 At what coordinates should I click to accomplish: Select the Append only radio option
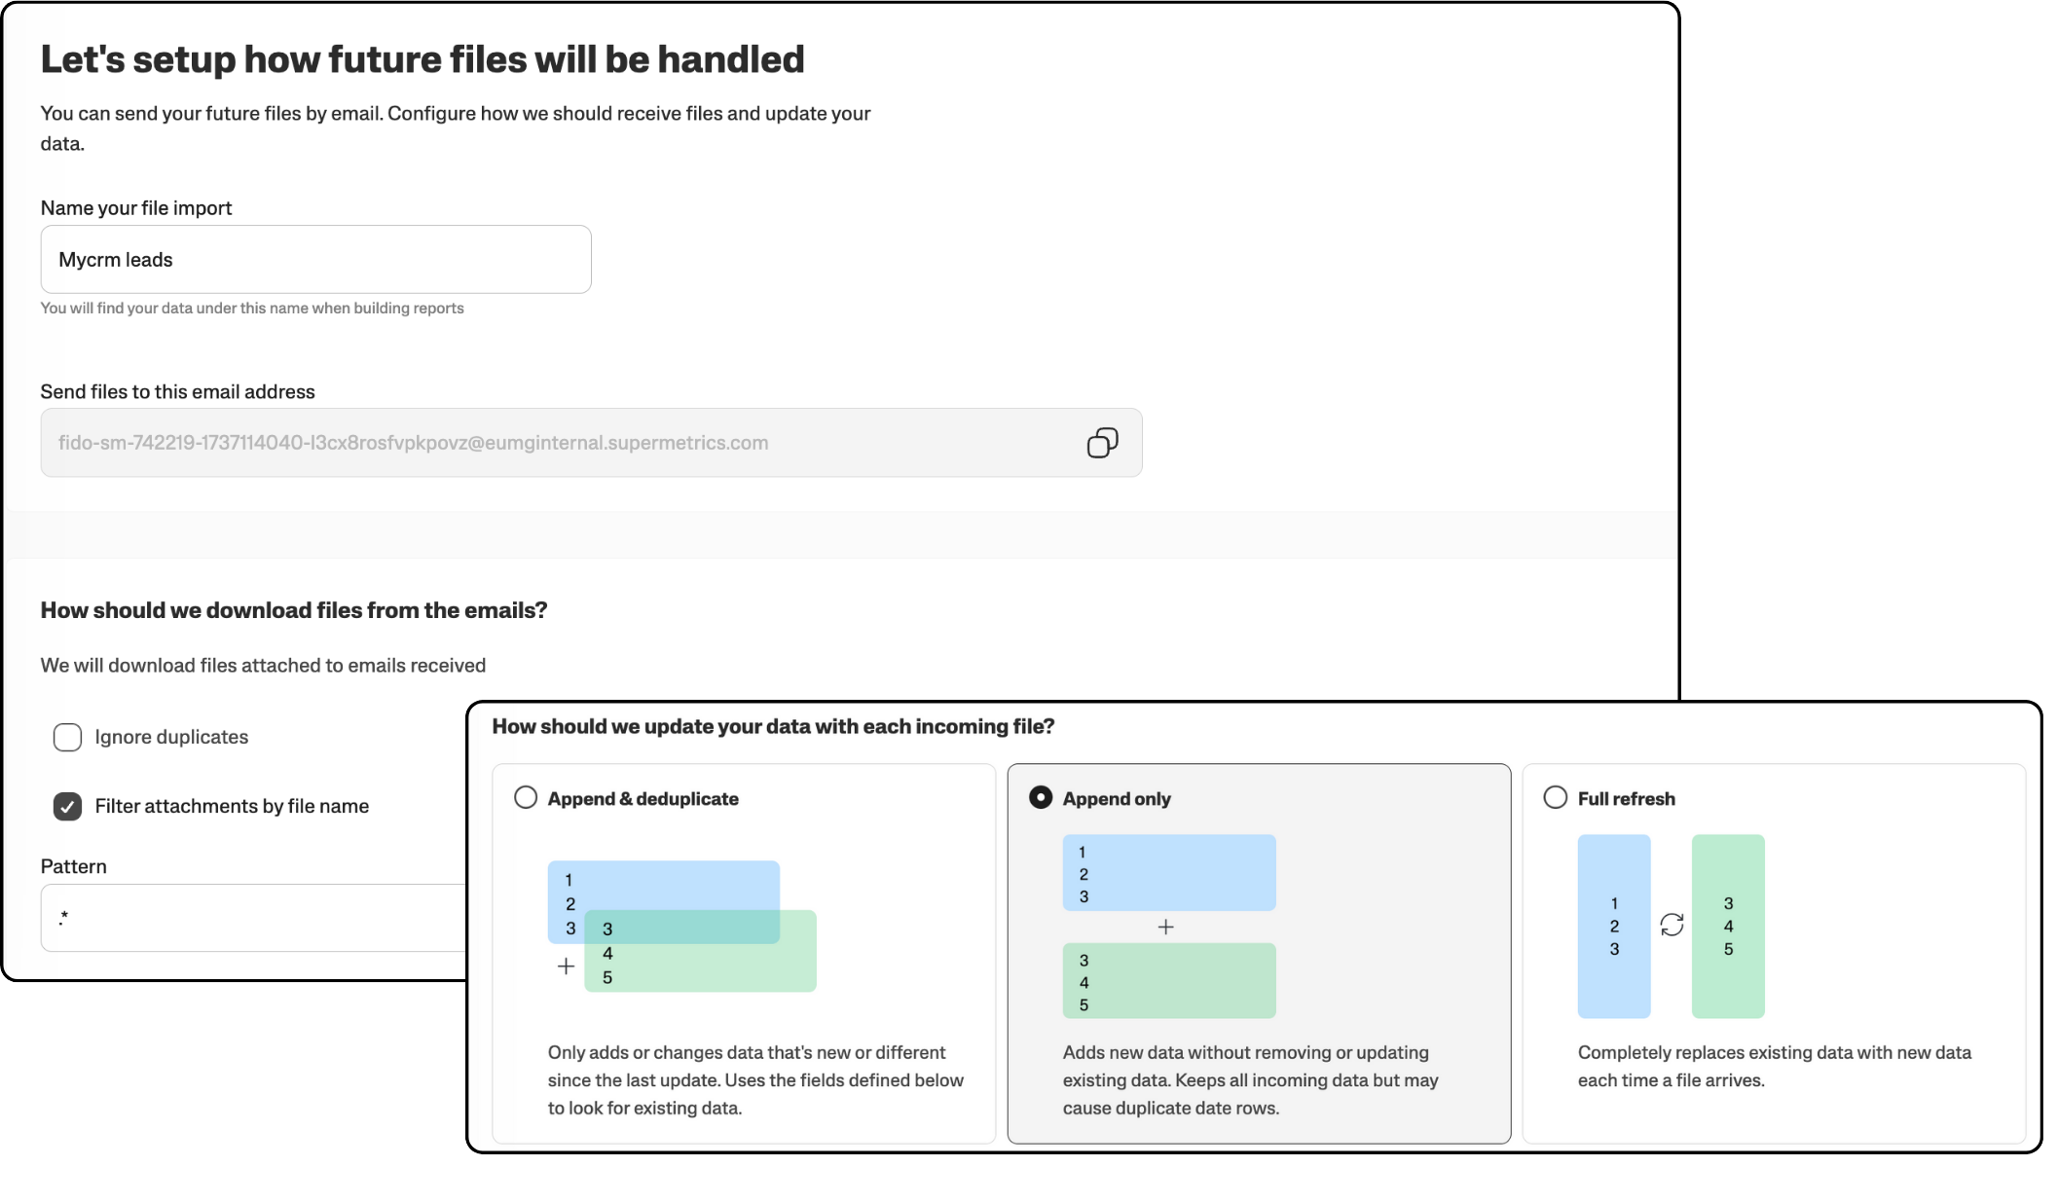1041,798
